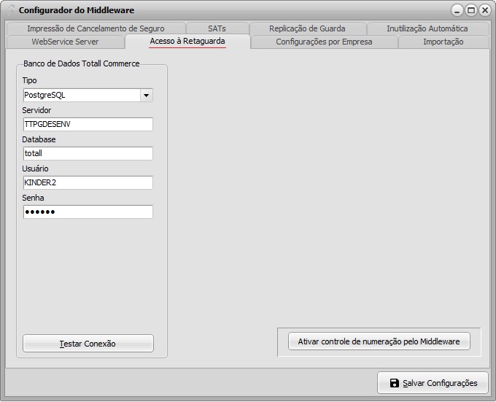Select Acesso à Retaguarda tab
The width and height of the screenshot is (496, 402).
pyautogui.click(x=187, y=41)
